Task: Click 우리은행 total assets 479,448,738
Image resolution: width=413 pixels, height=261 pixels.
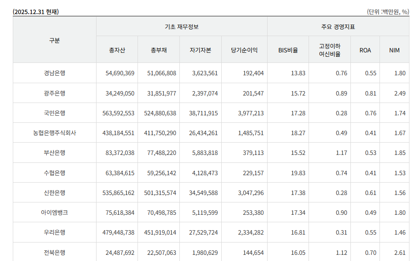Action: click(x=118, y=232)
